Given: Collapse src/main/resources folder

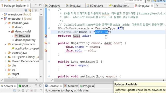Looking at the screenshot, I should pos(6,44).
